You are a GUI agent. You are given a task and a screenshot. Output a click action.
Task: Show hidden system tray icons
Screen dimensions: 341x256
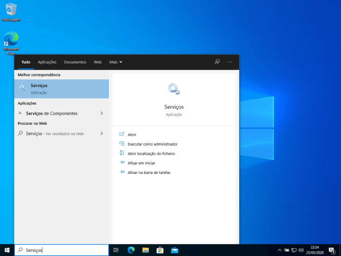click(x=279, y=250)
